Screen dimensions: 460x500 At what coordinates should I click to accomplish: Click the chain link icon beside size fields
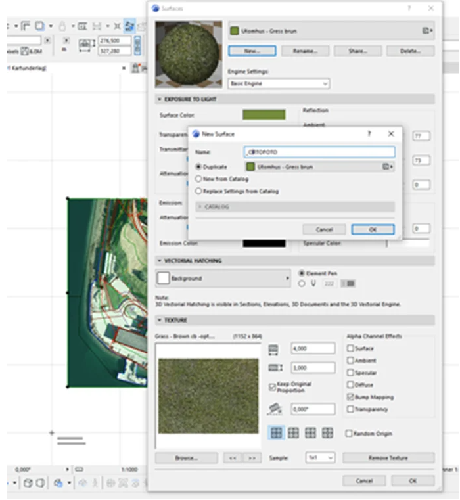(137, 45)
